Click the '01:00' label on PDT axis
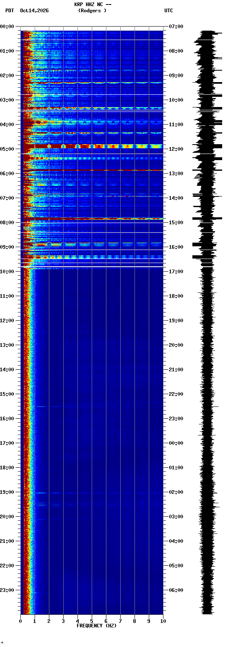 [x=7, y=51]
